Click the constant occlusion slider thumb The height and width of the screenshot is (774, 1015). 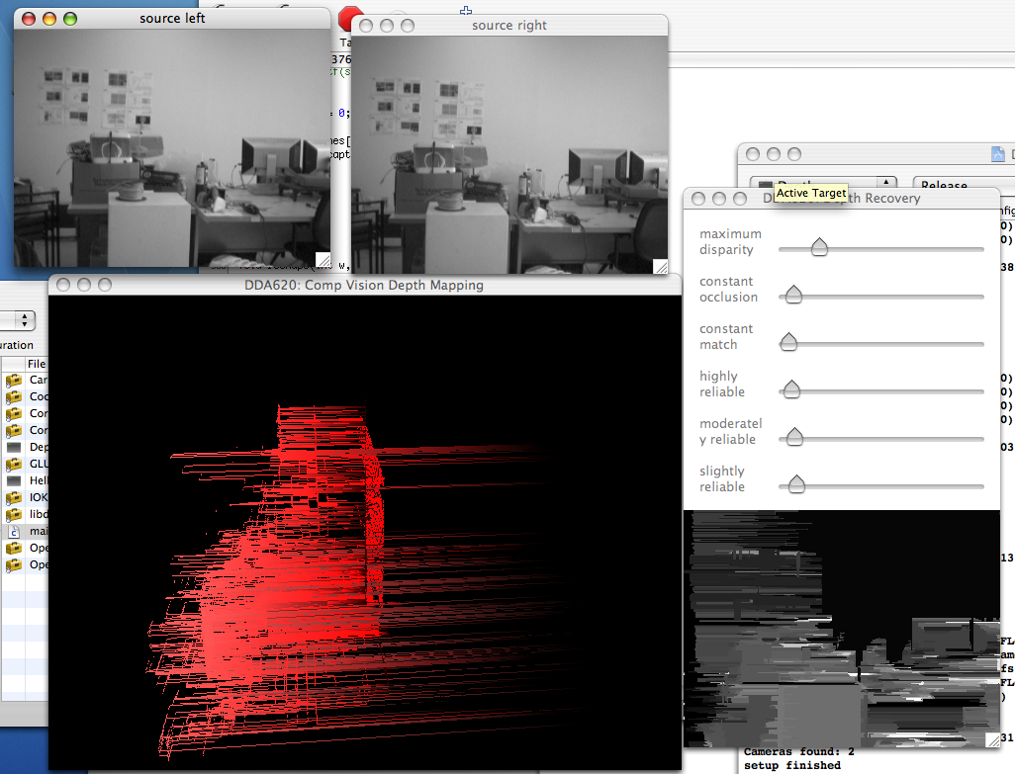[792, 295]
